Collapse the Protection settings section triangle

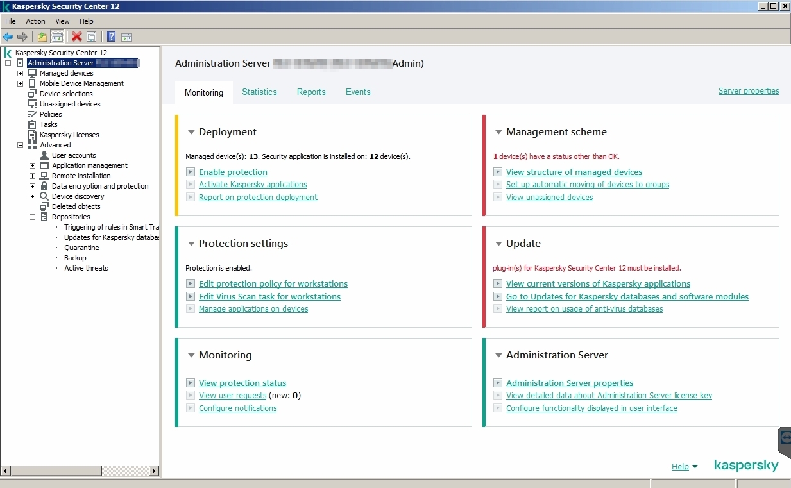pos(191,244)
